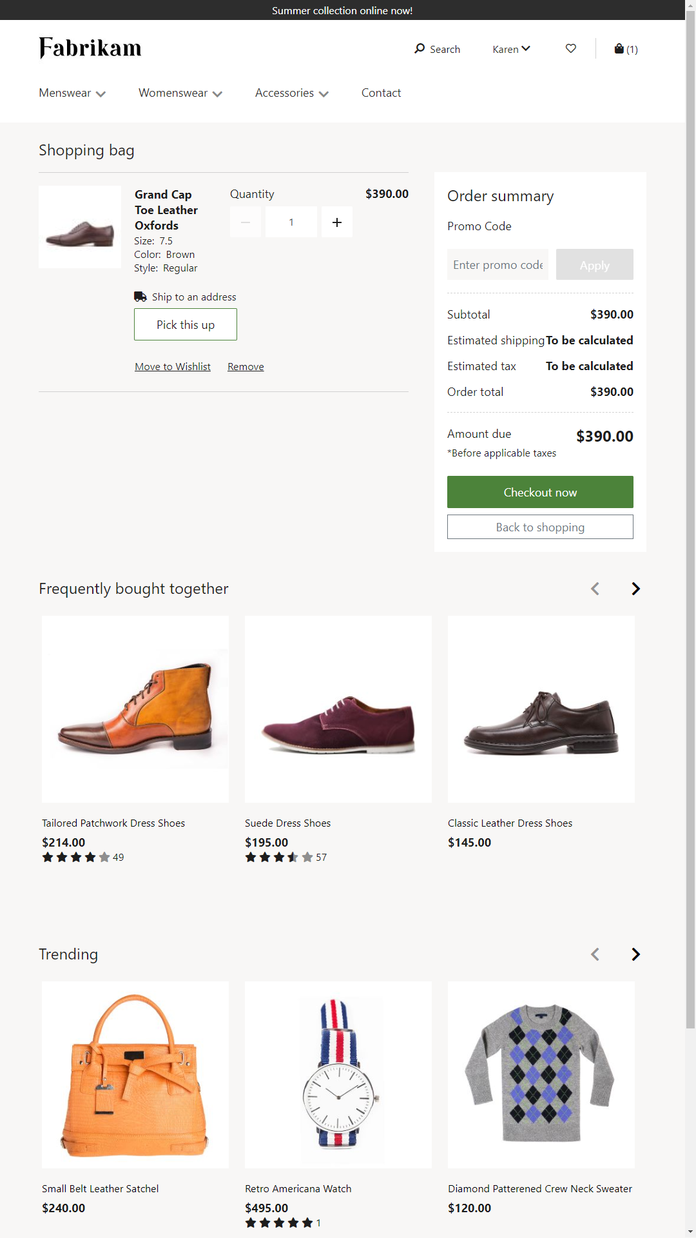The height and width of the screenshot is (1238, 696).
Task: Open the search
Action: 437,49
